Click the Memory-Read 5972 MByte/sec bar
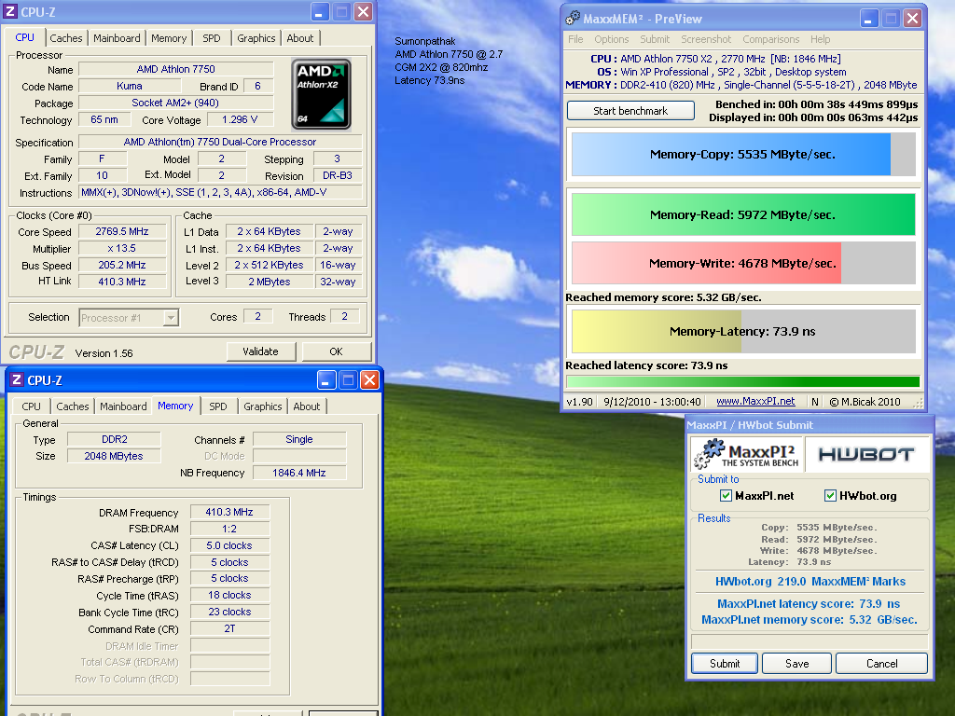Screen dimensions: 955x716 coord(743,215)
